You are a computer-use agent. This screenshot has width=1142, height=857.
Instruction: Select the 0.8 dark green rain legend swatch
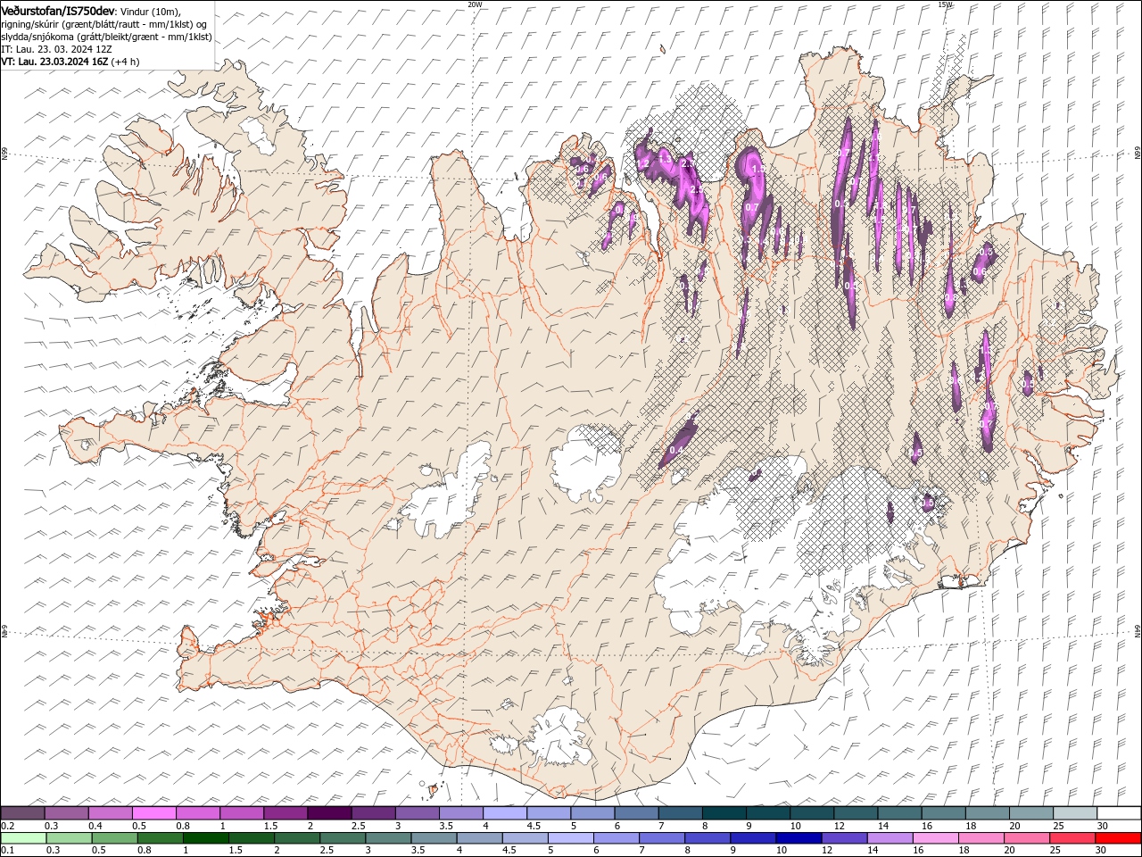[160, 838]
